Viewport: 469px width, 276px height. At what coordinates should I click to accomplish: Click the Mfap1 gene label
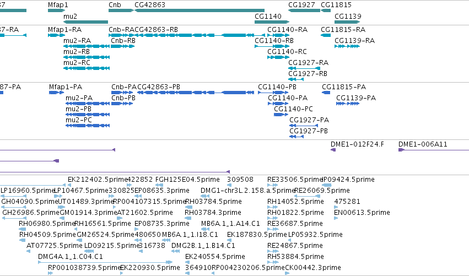tap(58, 5)
